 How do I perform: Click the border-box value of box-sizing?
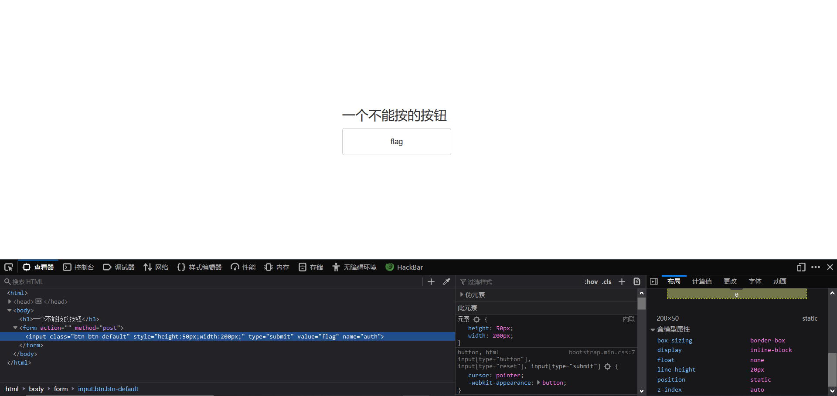pyautogui.click(x=767, y=340)
